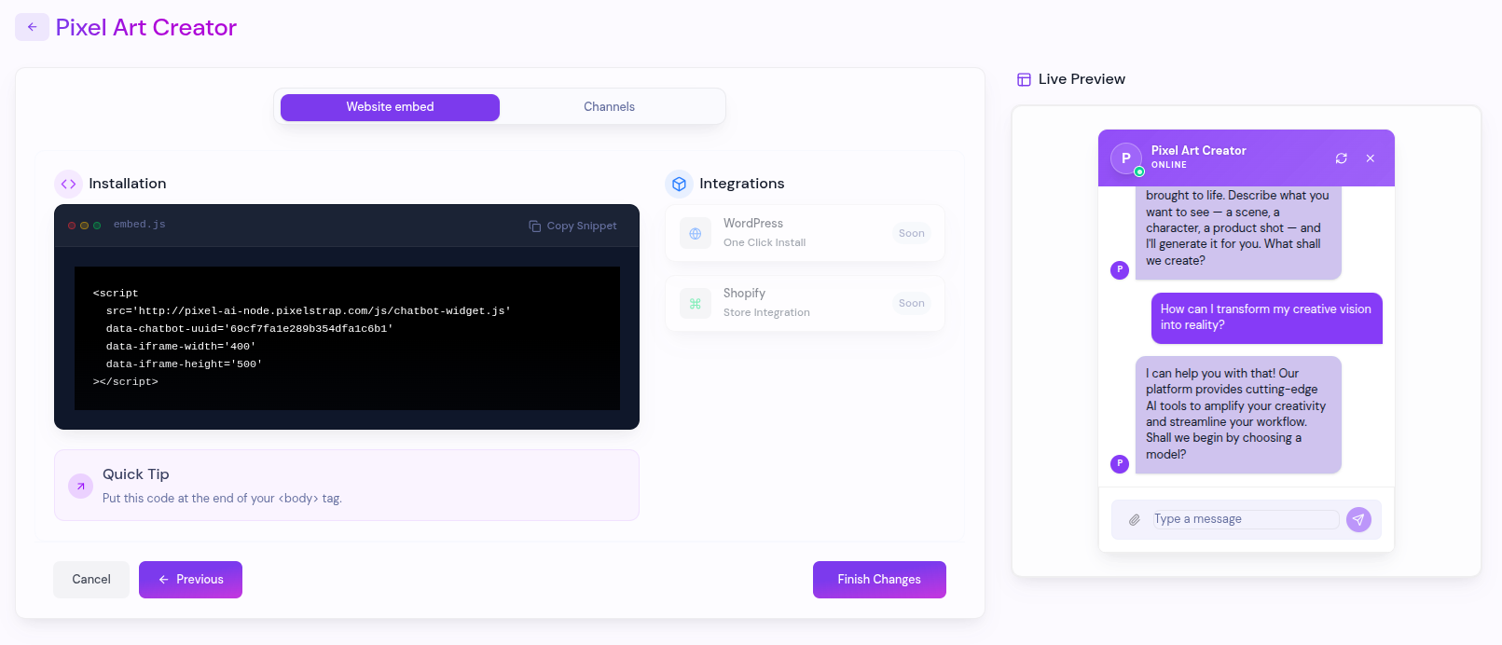Focus the Type a message input
This screenshot has width=1502, height=645.
(x=1246, y=519)
